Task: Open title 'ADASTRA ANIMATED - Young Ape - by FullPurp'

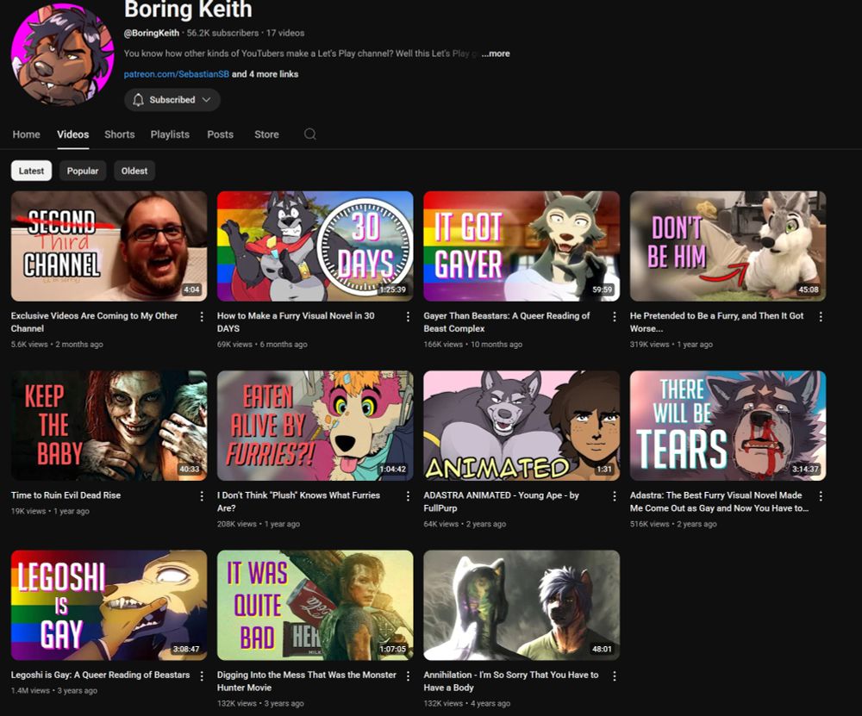Action: click(x=502, y=501)
